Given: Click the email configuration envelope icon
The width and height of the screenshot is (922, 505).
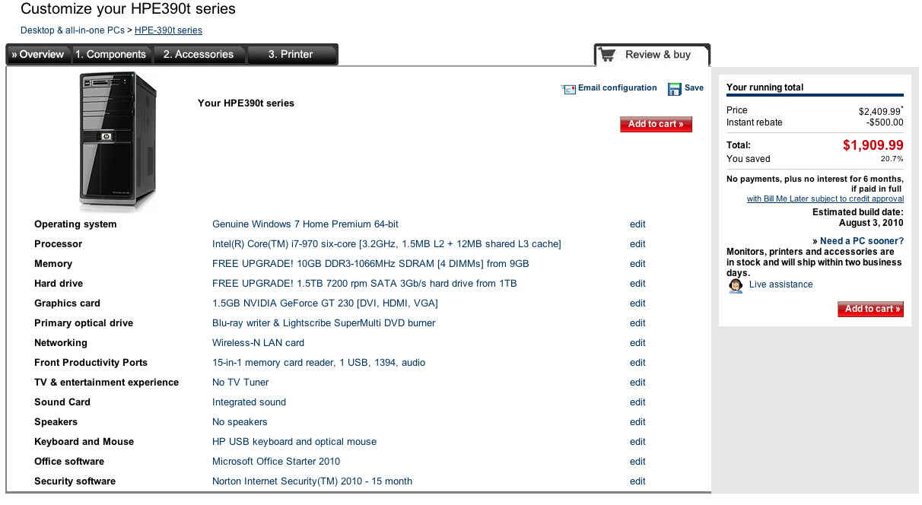Looking at the screenshot, I should (x=568, y=89).
